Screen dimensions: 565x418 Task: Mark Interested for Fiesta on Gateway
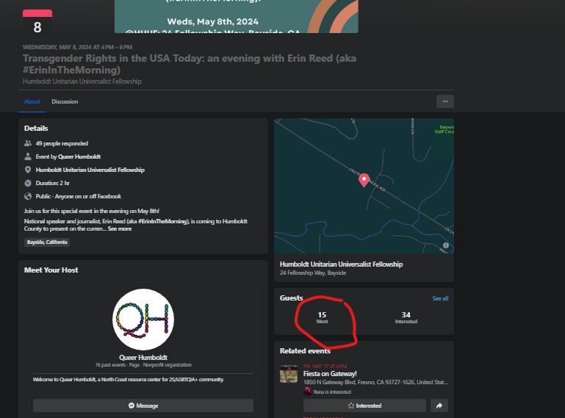coord(364,406)
